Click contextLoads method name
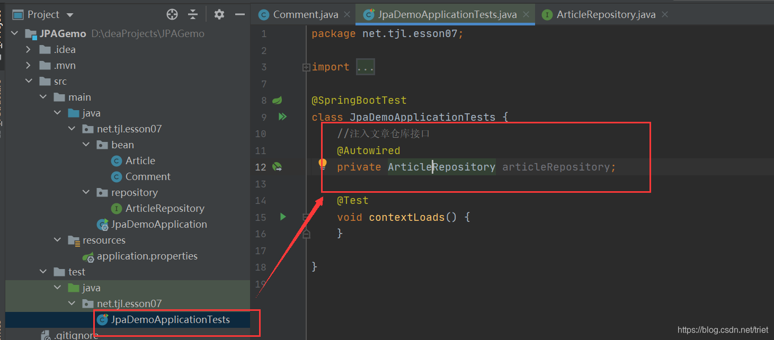The height and width of the screenshot is (340, 774). [x=407, y=217]
